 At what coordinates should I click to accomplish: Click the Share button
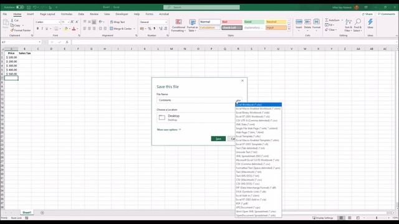coord(367,14)
